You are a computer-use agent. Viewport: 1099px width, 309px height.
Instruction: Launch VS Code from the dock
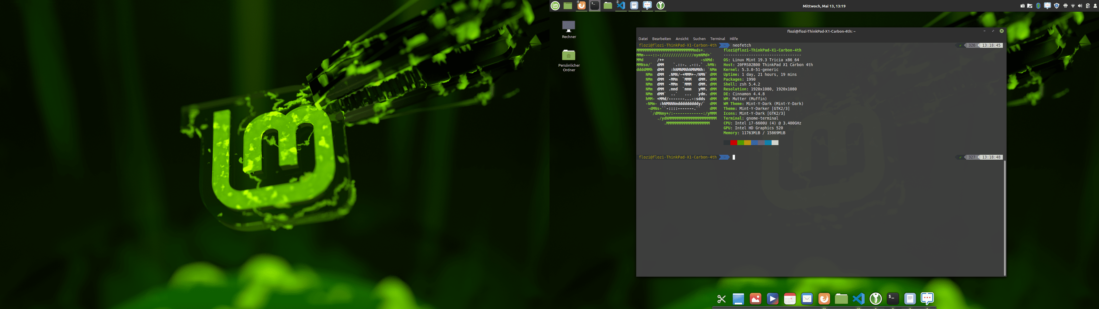coord(858,299)
